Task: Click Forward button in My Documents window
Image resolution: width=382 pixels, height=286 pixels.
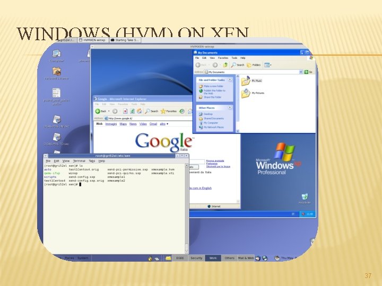Action: pyautogui.click(x=215, y=65)
